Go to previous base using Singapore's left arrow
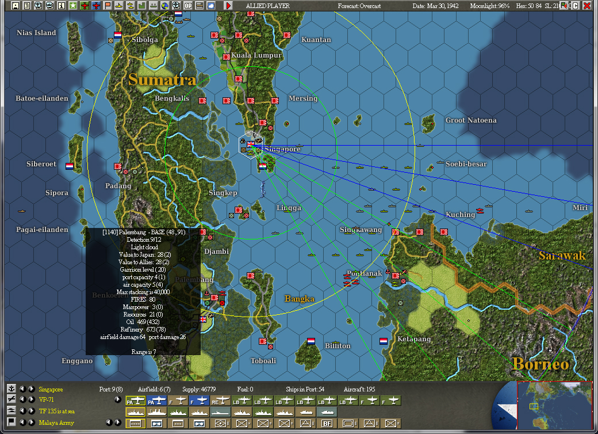Viewport: 598px width, 434px height. coord(23,389)
